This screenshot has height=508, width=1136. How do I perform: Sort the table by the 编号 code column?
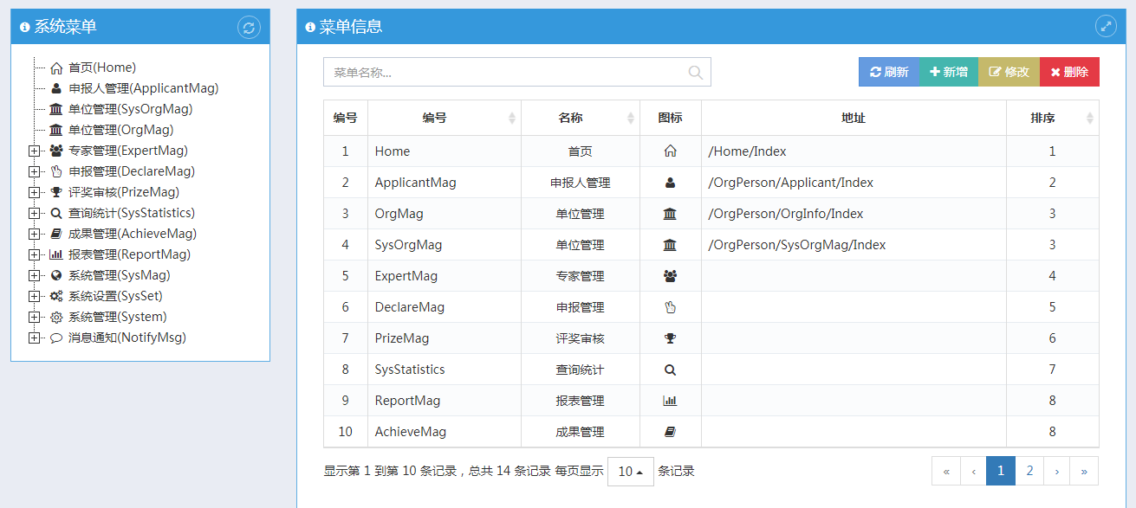(x=445, y=118)
